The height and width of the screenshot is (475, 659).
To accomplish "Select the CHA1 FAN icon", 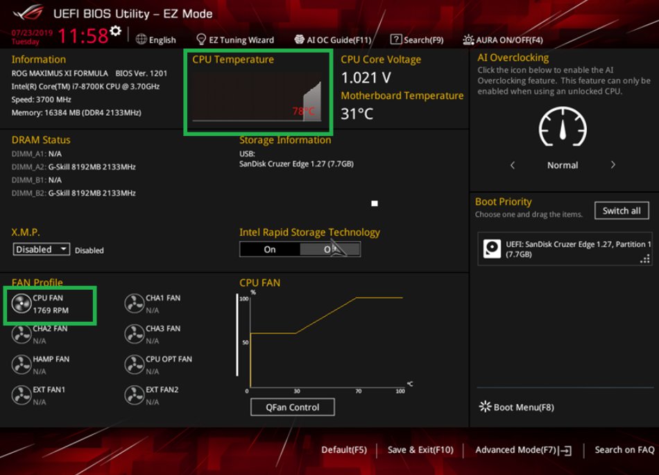I will pos(135,304).
